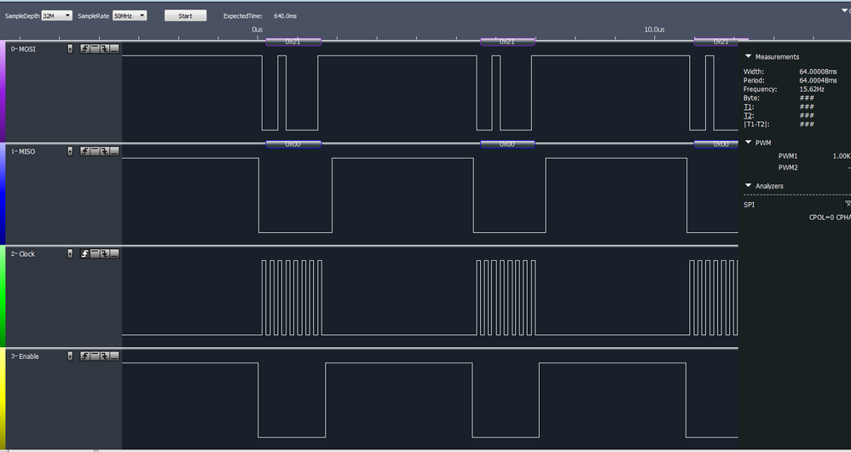Set falling-edge trigger on Enable channel
The image size is (851, 452).
coord(104,356)
